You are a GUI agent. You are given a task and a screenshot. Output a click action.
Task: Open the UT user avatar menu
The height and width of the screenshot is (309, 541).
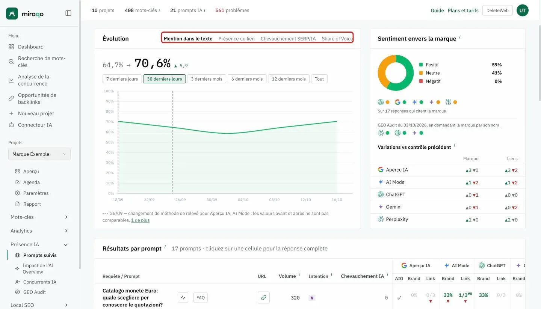[x=523, y=11]
